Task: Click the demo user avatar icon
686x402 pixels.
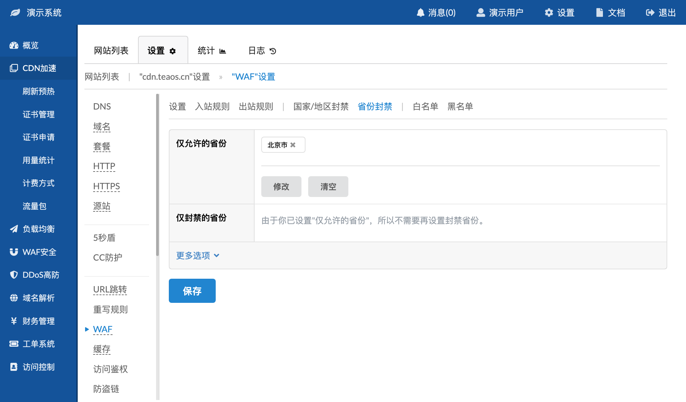Action: 481,13
